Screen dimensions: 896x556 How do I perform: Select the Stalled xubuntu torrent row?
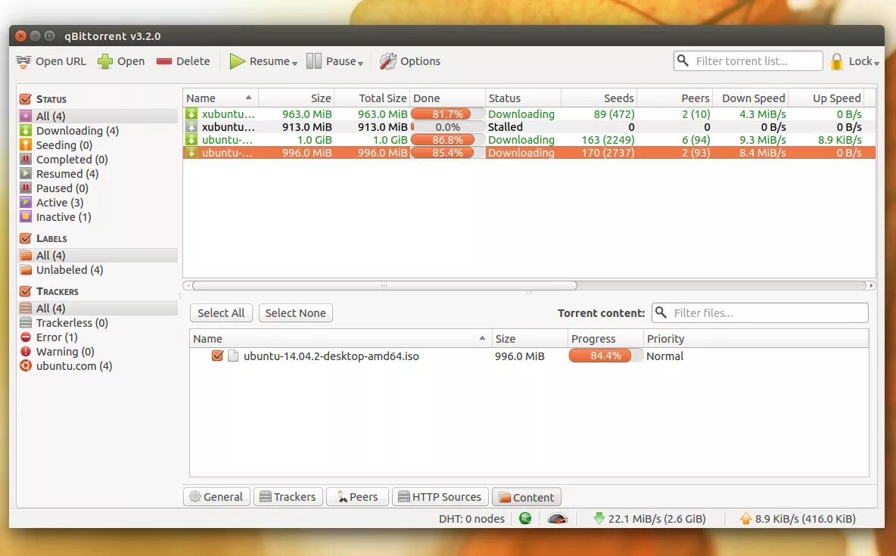pos(529,127)
